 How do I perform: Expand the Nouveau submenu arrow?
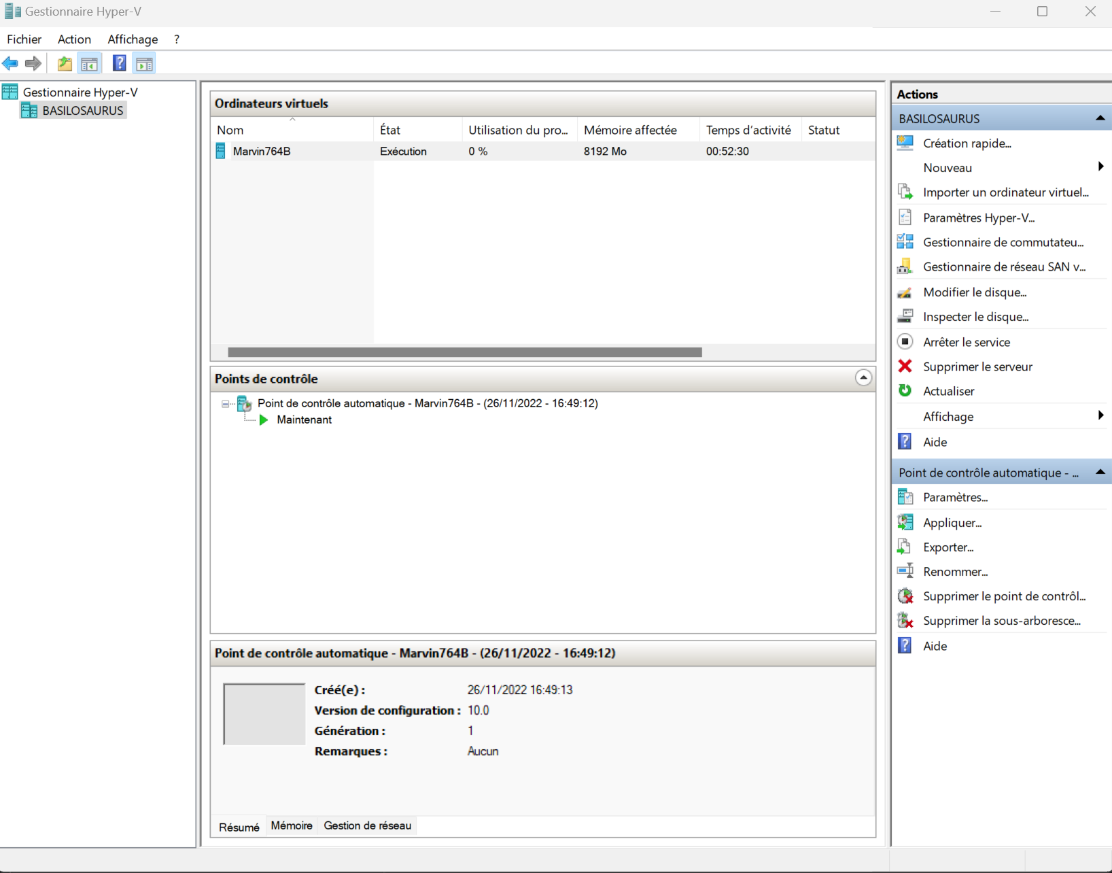[x=1100, y=167]
